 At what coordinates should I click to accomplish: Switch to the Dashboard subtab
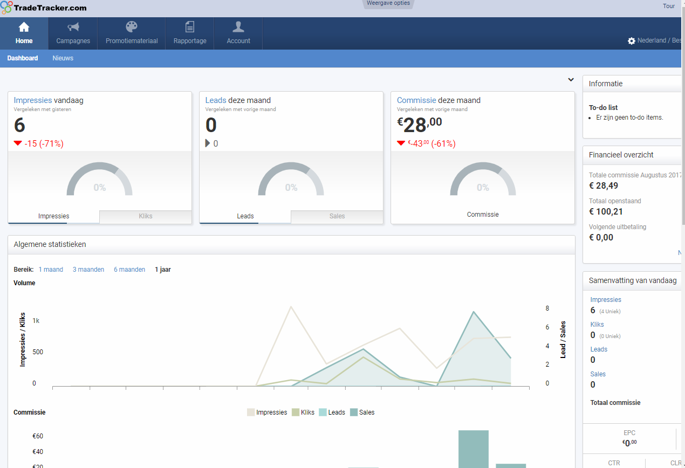pos(23,58)
